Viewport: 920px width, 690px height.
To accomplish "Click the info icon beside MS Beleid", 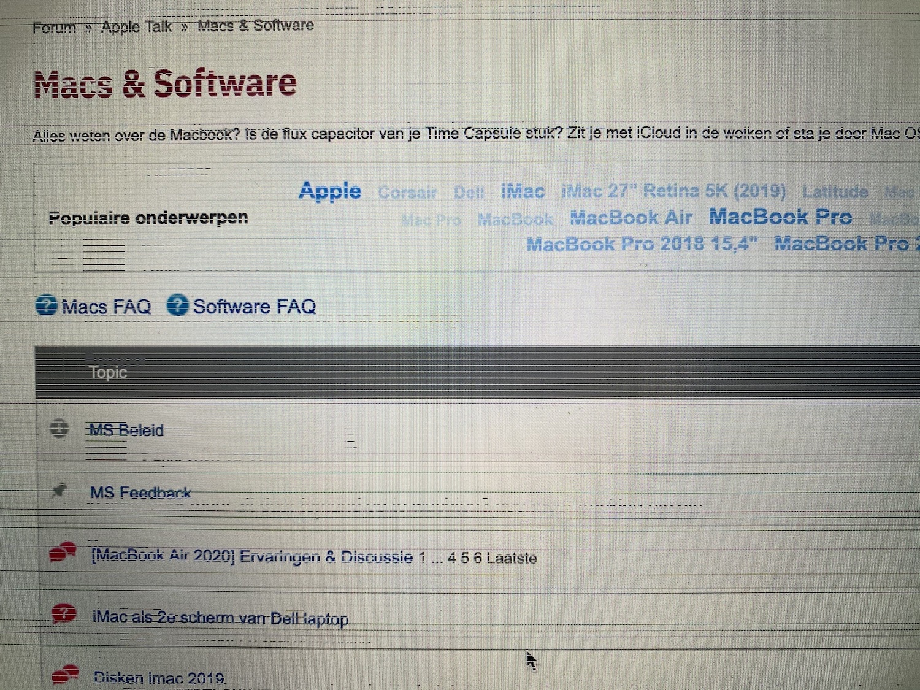I will pos(59,428).
